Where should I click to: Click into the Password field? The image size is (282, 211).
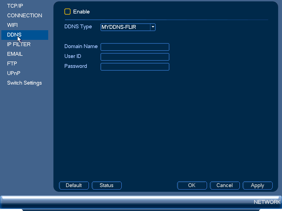point(135,67)
